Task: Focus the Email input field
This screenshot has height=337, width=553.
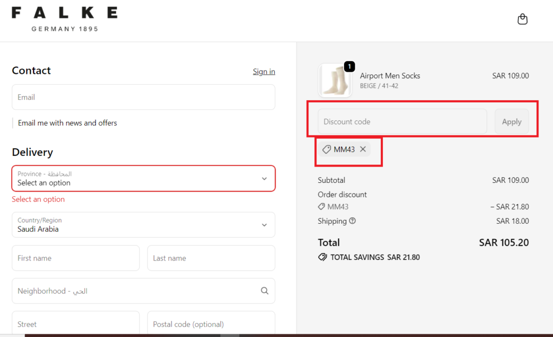Action: [x=144, y=97]
